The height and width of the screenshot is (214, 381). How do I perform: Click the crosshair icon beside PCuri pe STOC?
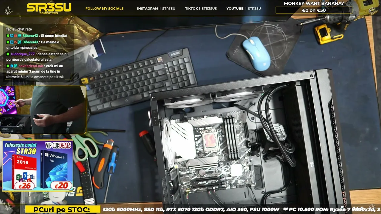[x=8, y=207]
